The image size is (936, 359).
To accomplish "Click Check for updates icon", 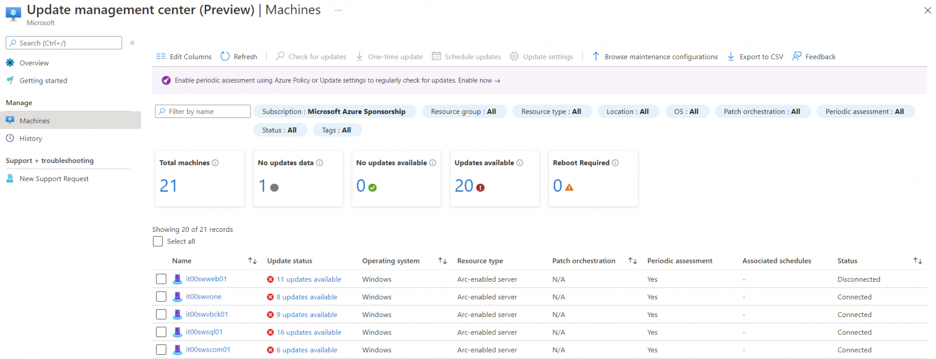I will click(x=278, y=56).
